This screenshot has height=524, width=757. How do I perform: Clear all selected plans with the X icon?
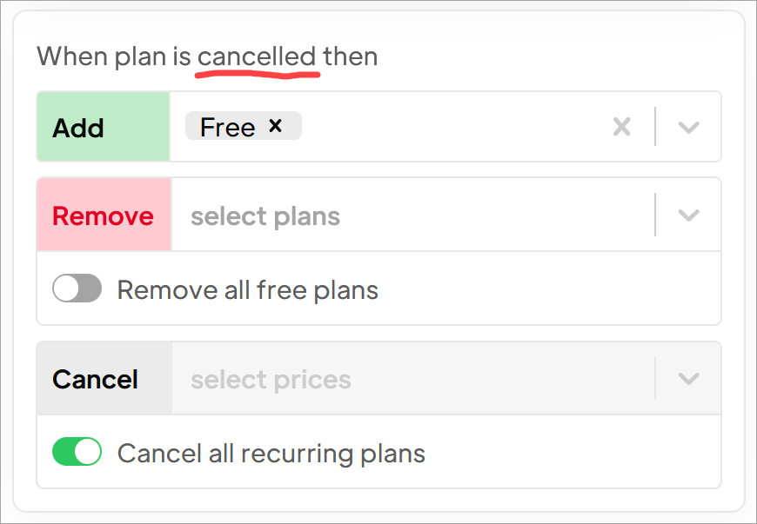tap(621, 127)
